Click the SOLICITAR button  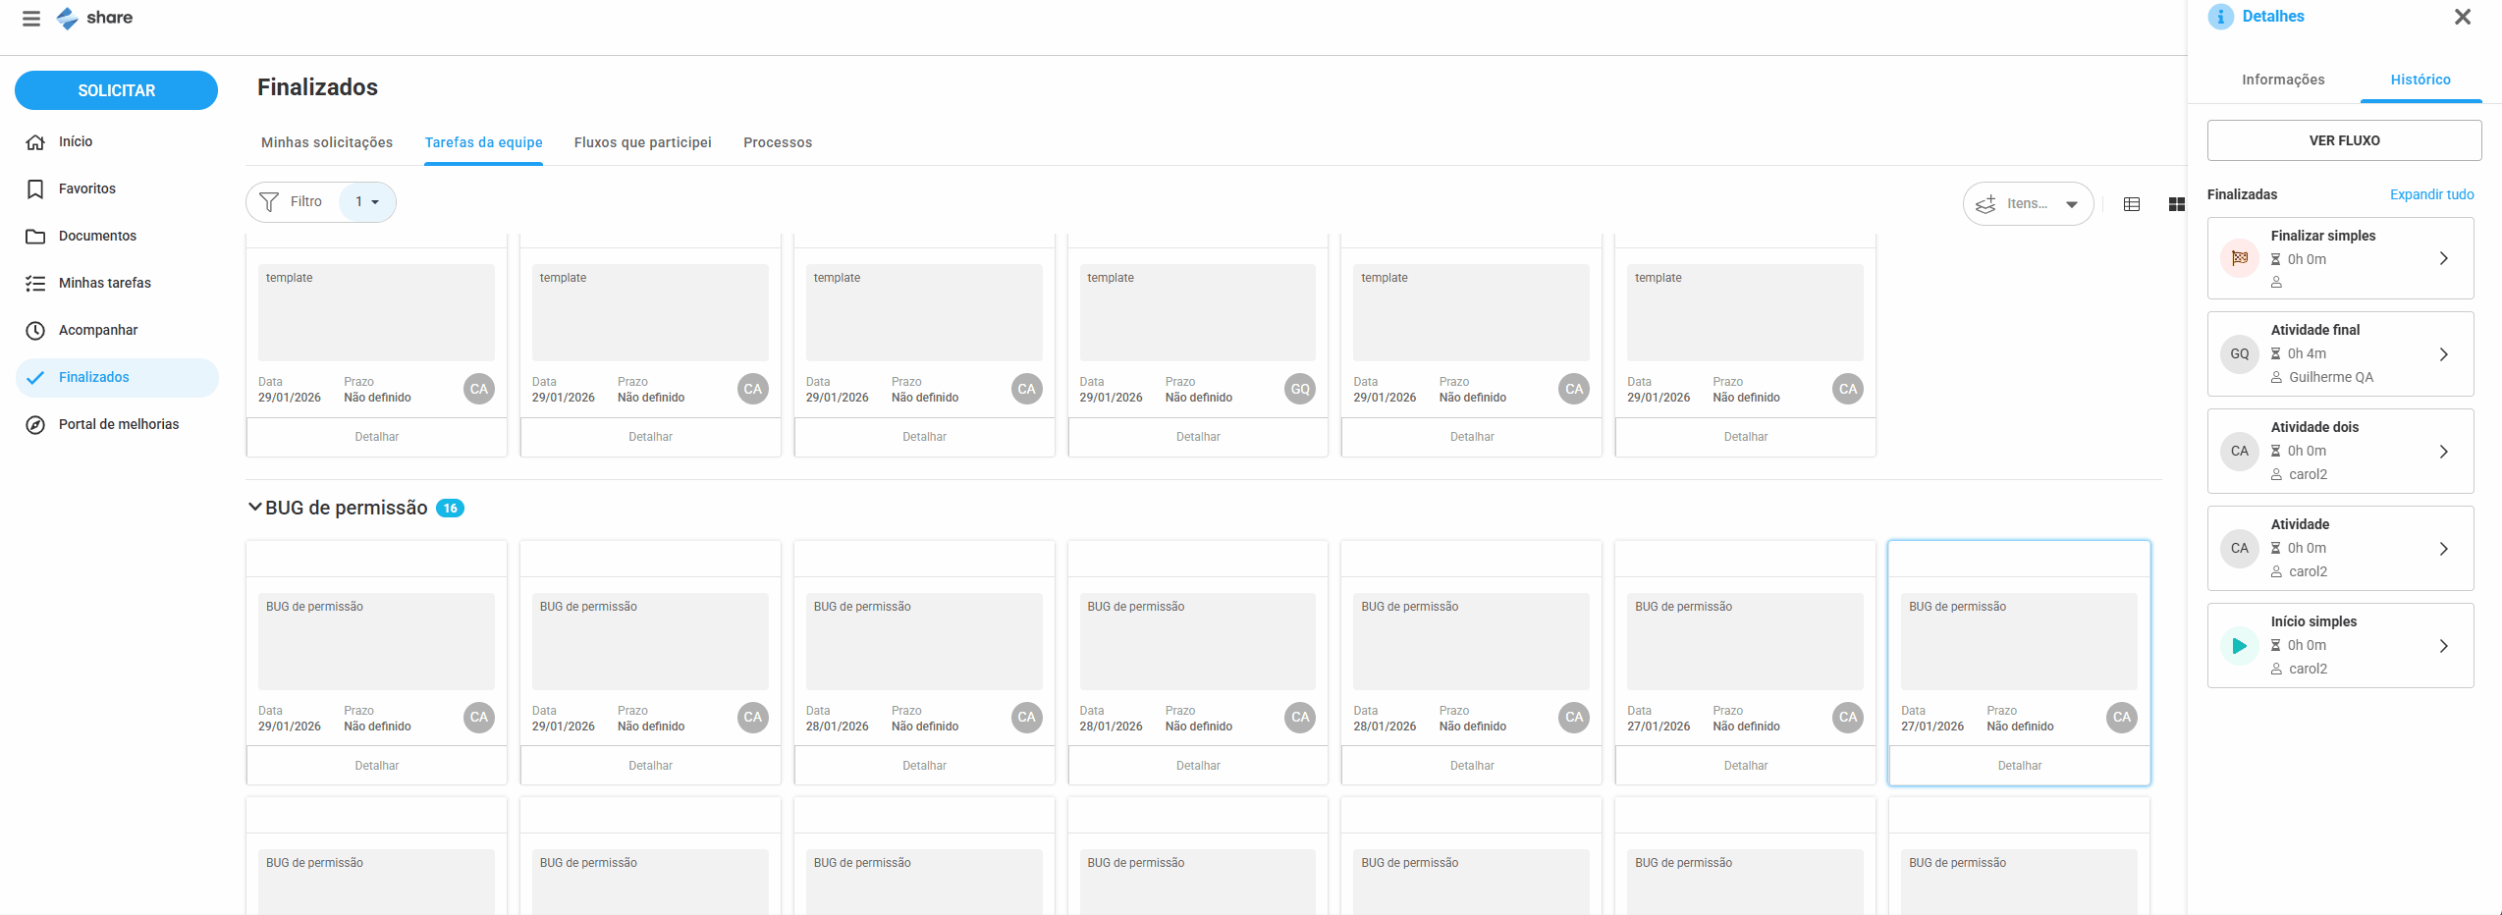pyautogui.click(x=116, y=90)
